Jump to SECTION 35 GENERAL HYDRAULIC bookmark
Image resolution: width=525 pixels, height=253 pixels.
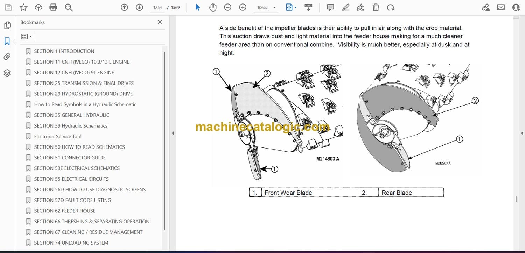pos(72,115)
